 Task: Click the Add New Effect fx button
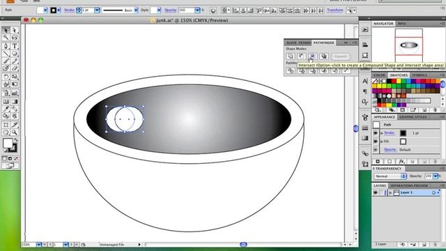click(x=401, y=161)
